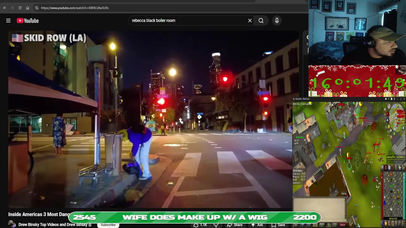Viewport: 406px width, 228px height.
Task: Click inside the RuneLite minimap
Action: coord(397,118)
